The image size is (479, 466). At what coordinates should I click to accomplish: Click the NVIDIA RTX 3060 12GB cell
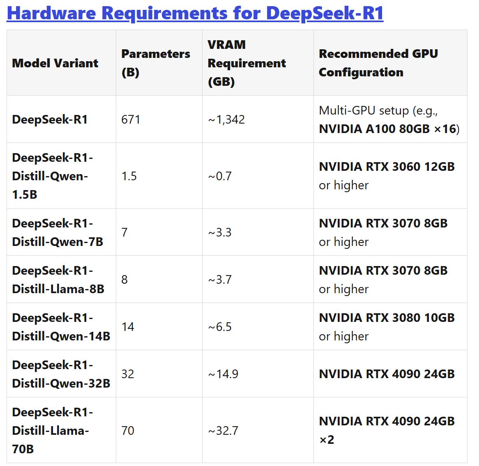(390, 176)
